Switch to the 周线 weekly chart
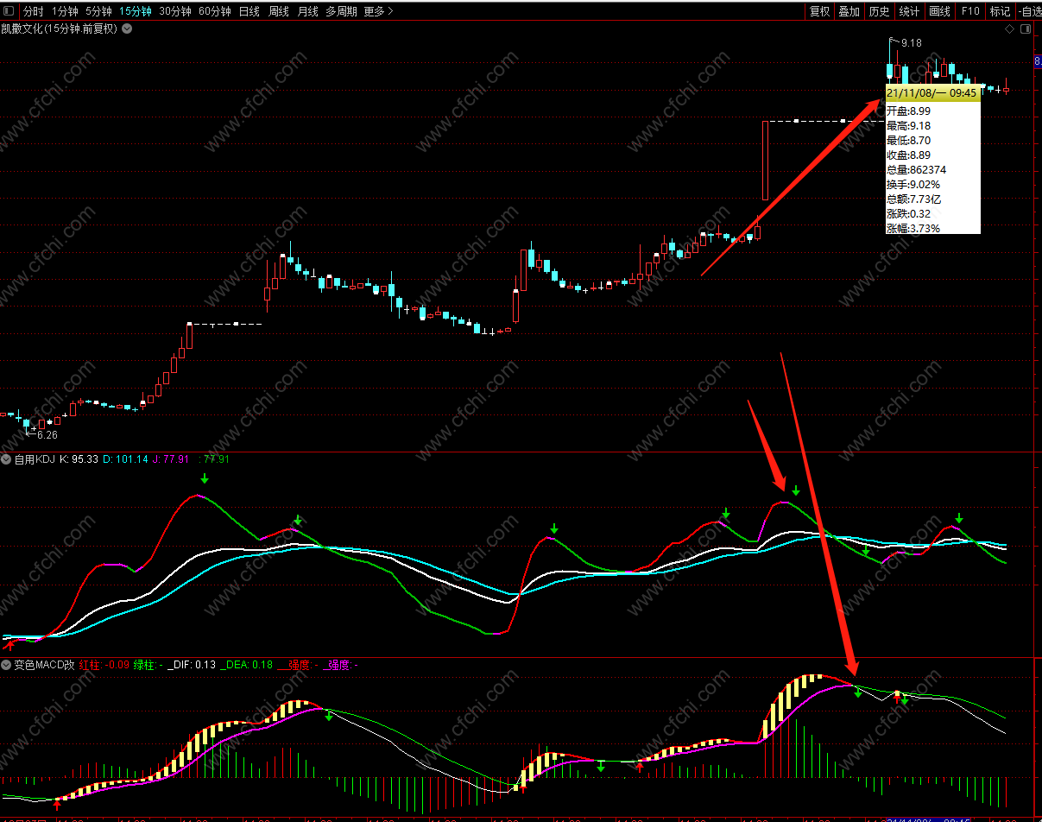Image resolution: width=1042 pixels, height=822 pixels. 278,11
